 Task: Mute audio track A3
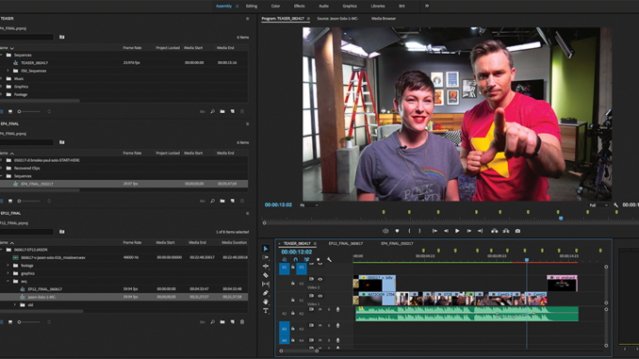pyautogui.click(x=319, y=326)
